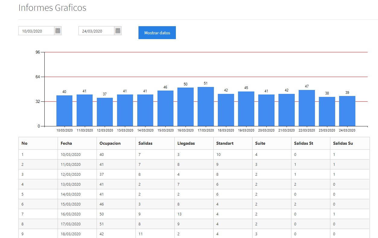Click the Llegadas column header
Screen dimensions: 378x238
[186, 143]
